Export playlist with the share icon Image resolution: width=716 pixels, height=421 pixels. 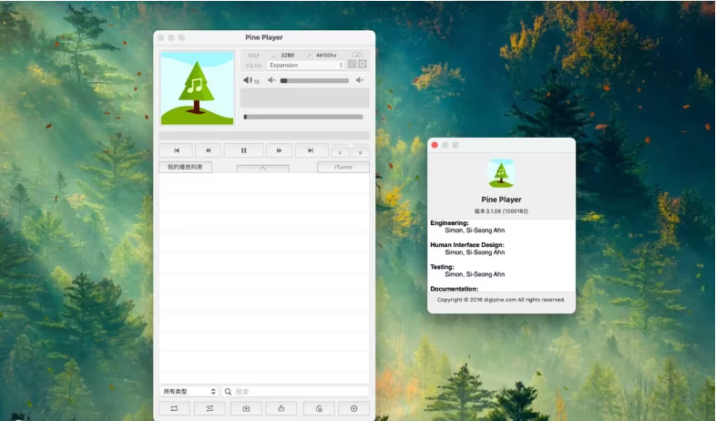pyautogui.click(x=281, y=408)
